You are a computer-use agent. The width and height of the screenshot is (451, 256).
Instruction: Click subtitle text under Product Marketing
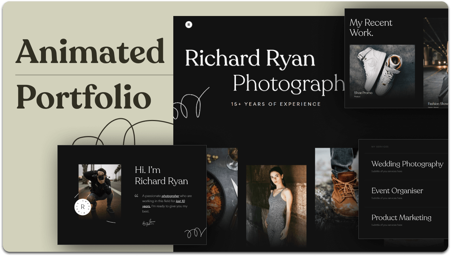coord(387,225)
